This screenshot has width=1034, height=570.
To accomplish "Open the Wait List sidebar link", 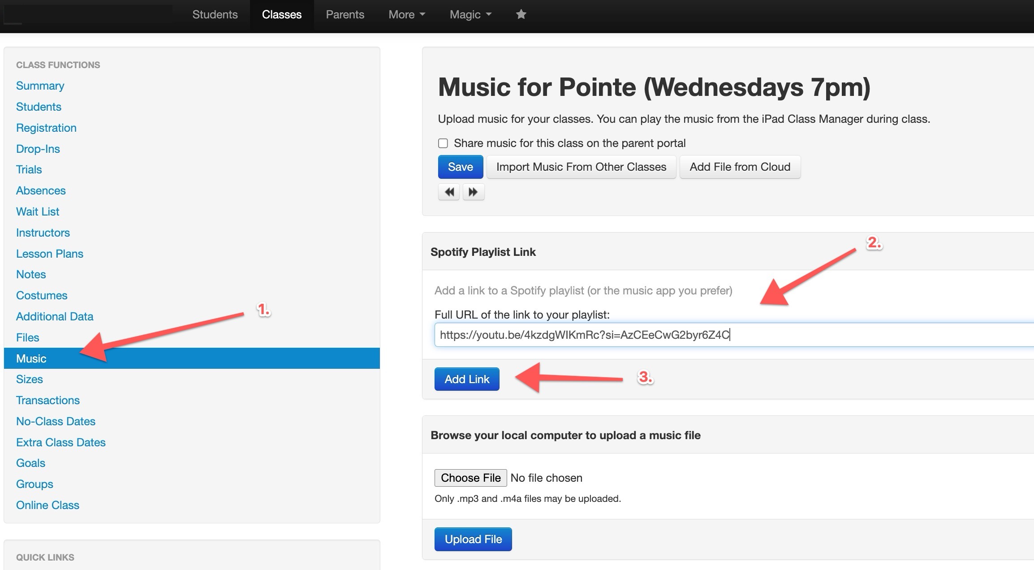I will tap(38, 212).
